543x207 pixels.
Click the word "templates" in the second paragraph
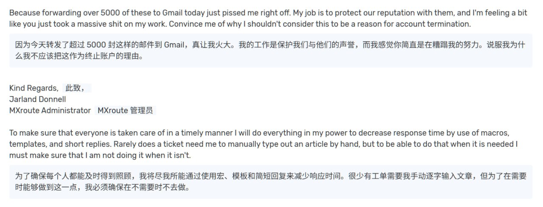(x=25, y=144)
